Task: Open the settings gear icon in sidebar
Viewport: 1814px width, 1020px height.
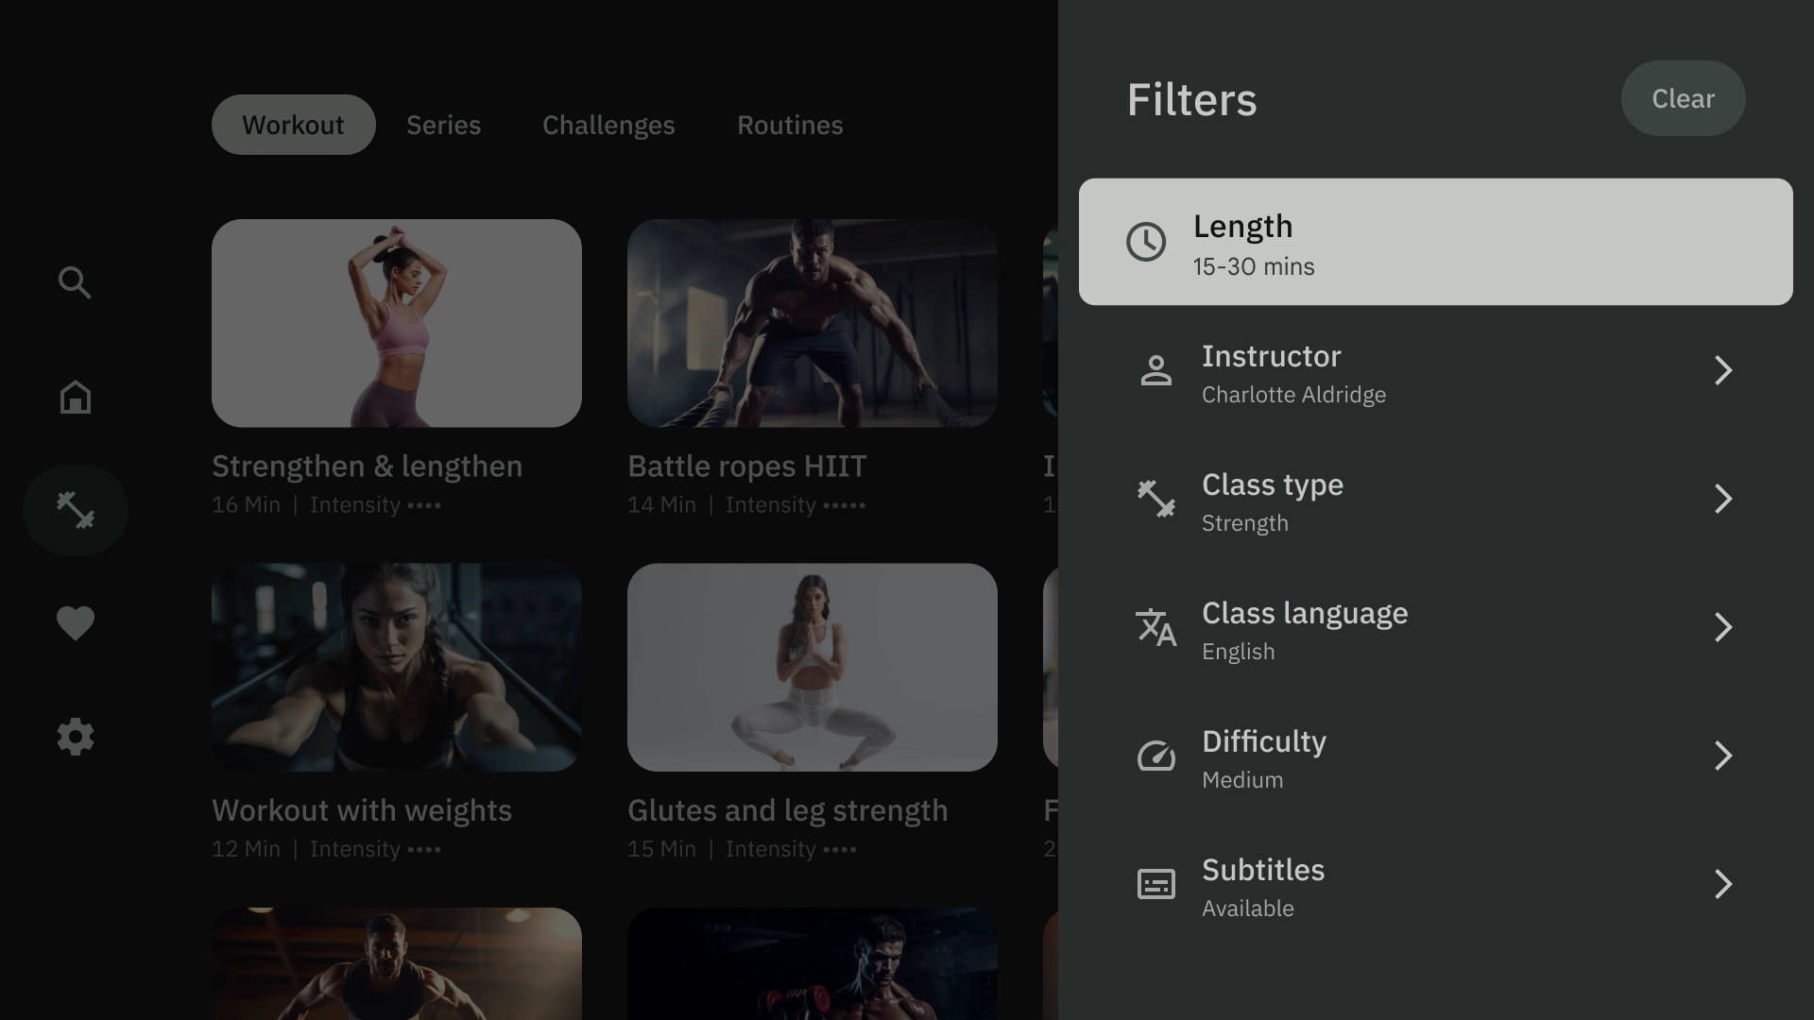Action: (x=75, y=736)
